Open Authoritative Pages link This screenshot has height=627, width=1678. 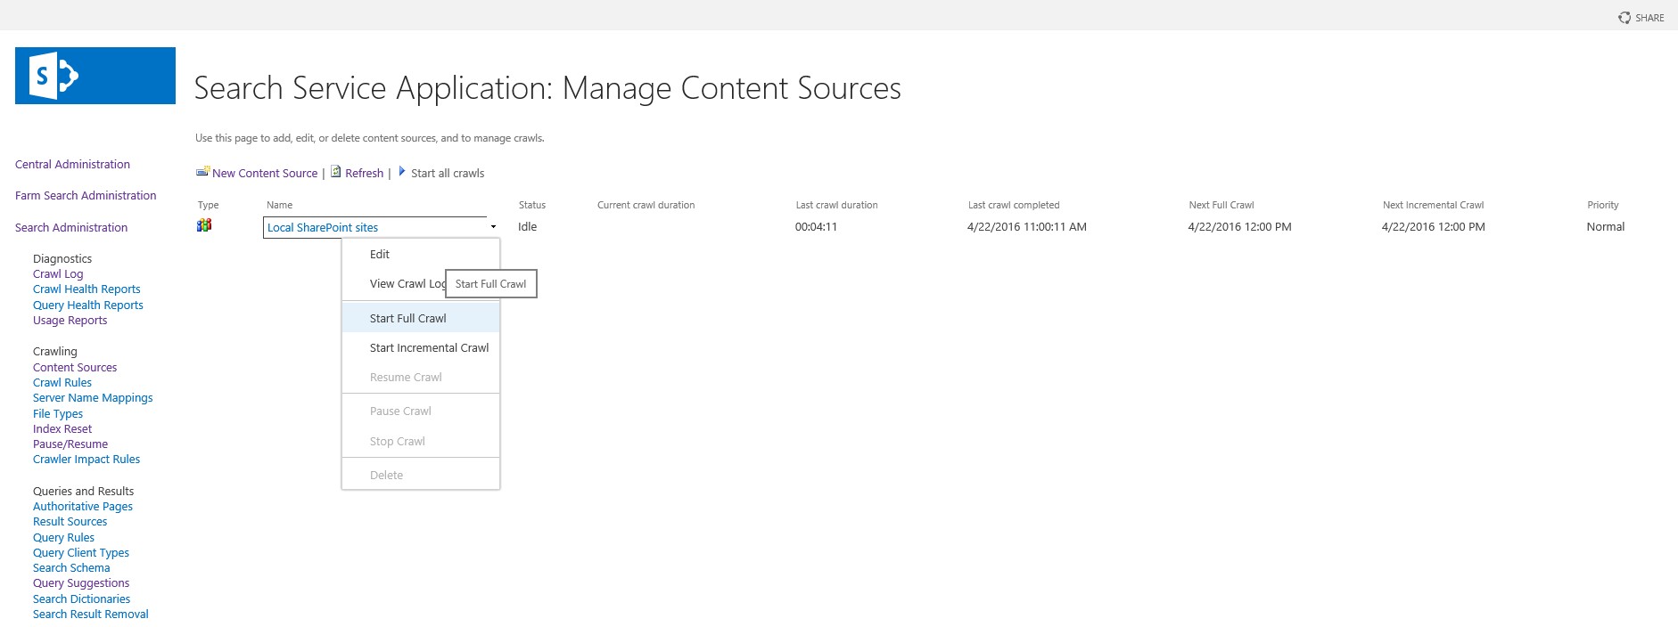click(83, 507)
